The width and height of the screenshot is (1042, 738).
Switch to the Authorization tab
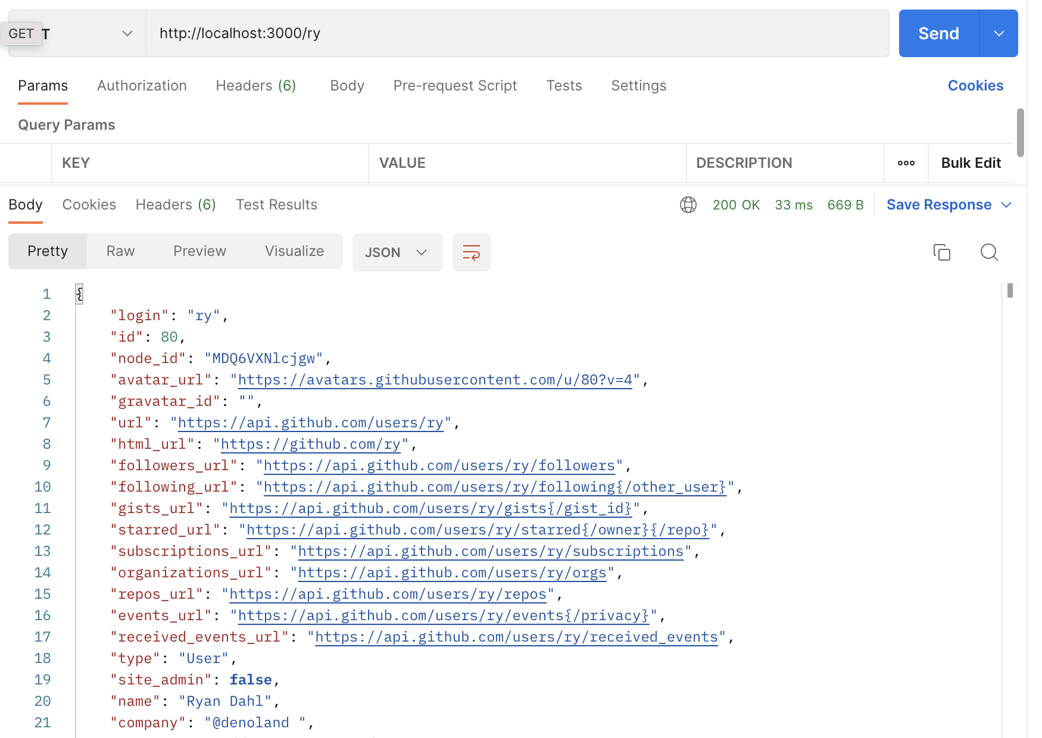point(142,86)
